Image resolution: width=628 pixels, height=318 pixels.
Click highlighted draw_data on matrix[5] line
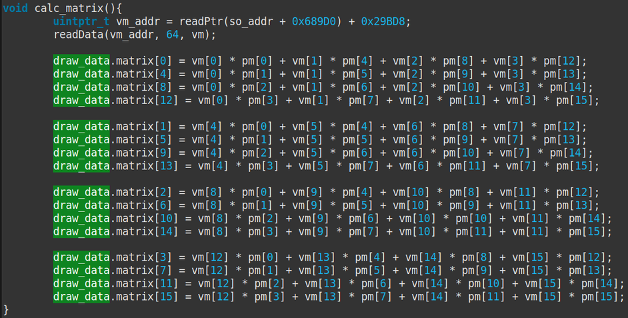[x=81, y=139]
